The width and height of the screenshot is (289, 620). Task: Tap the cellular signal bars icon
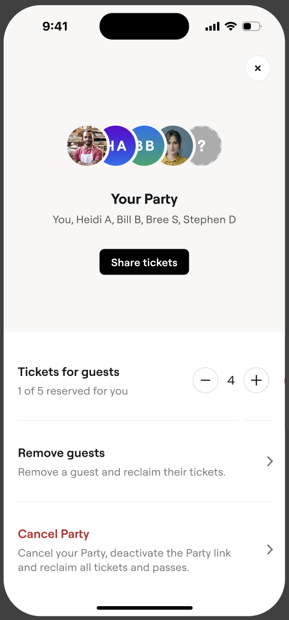point(212,26)
